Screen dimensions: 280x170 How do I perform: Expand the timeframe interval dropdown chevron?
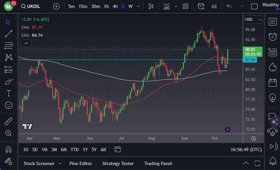[138, 6]
